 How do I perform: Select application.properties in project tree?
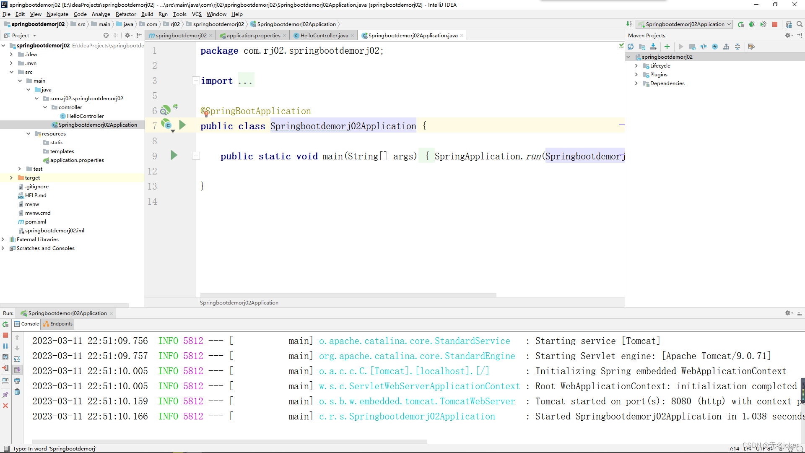pos(77,160)
